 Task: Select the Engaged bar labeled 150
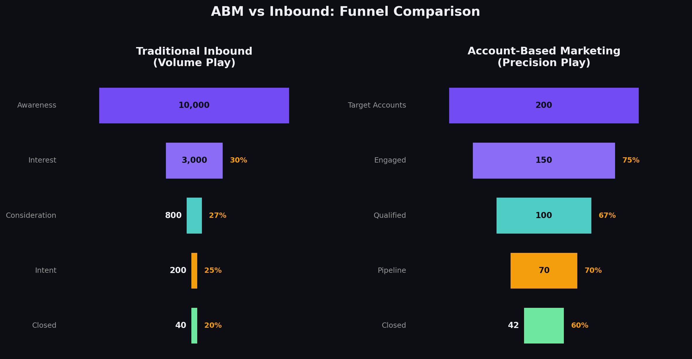tap(543, 160)
